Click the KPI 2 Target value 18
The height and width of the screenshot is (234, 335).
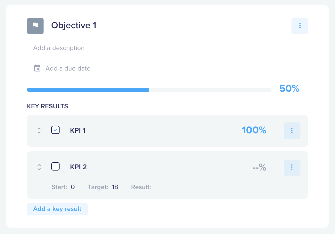[x=115, y=187]
